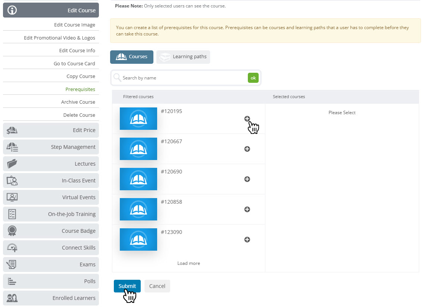The height and width of the screenshot is (307, 424).
Task: Click the Edit Course header label
Action: point(81,10)
